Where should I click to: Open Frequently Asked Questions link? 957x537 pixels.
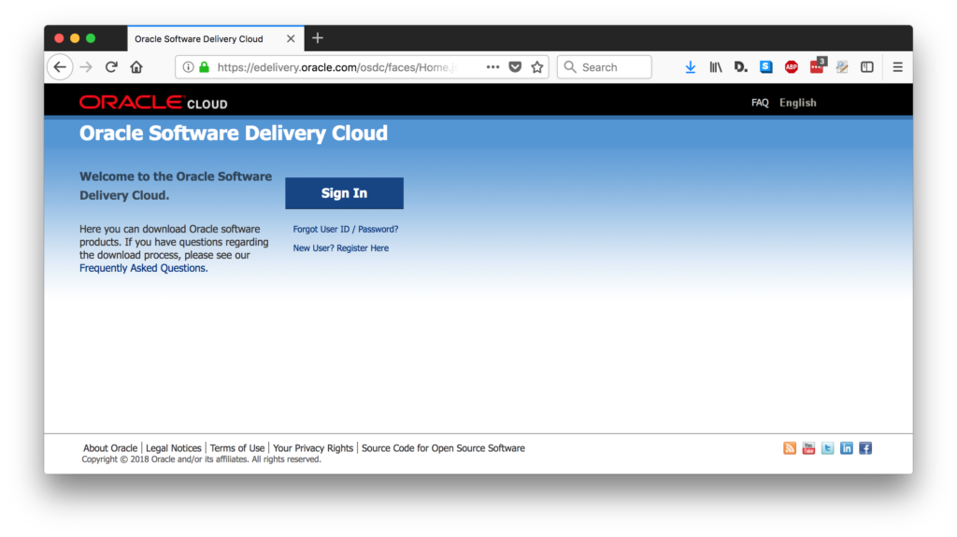click(143, 269)
